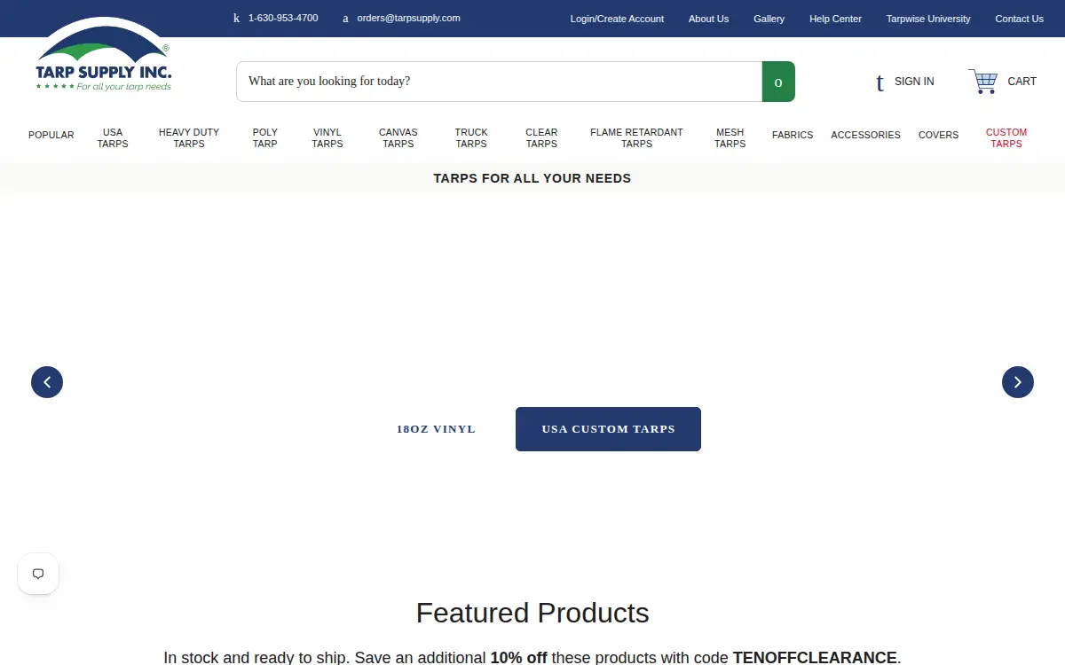Open Vinyl Tarps menu

(x=327, y=138)
